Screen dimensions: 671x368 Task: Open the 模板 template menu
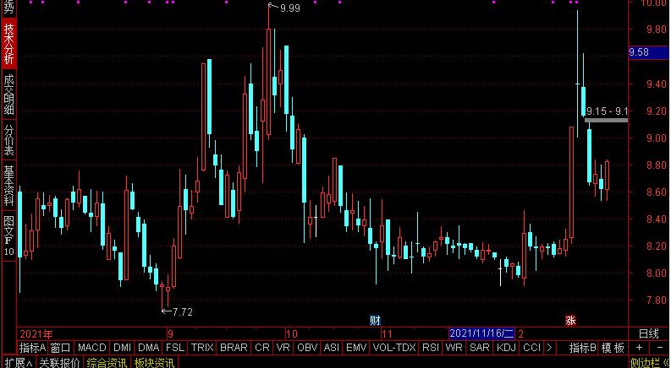[613, 348]
